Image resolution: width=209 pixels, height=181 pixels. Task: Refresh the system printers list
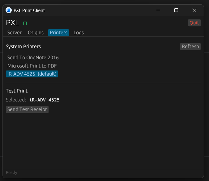(x=190, y=47)
